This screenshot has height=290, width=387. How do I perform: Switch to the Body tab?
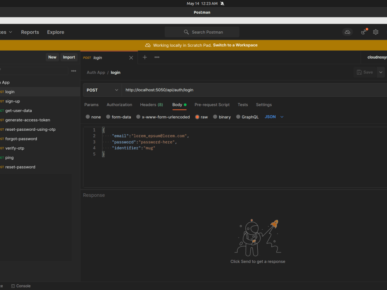179,105
